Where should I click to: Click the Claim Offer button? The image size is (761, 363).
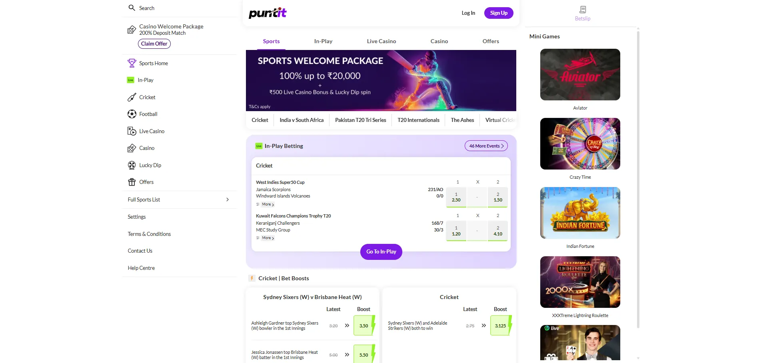coord(154,44)
